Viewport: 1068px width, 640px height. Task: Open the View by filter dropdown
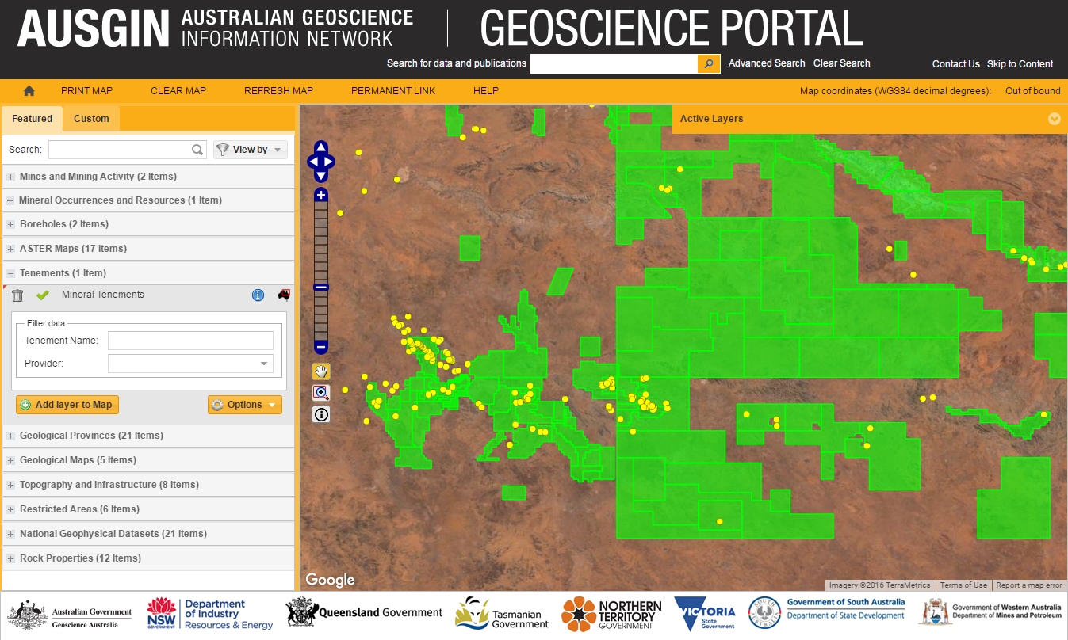[250, 150]
